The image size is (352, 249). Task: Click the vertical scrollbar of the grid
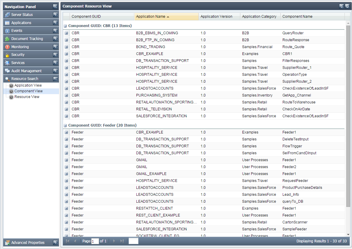pyautogui.click(x=348, y=117)
